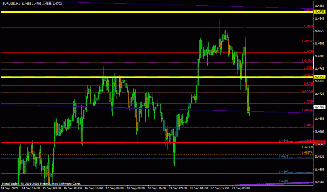The width and height of the screenshot is (327, 192).
Task: Click the 1.4783 price scale label
Action: click(x=320, y=56)
